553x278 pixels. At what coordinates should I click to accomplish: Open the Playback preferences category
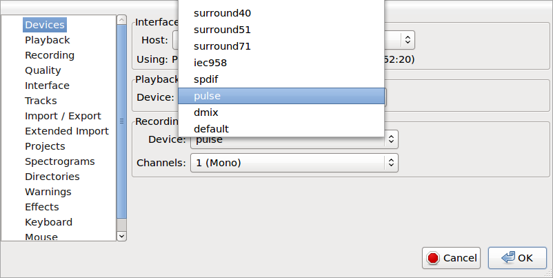[47, 40]
